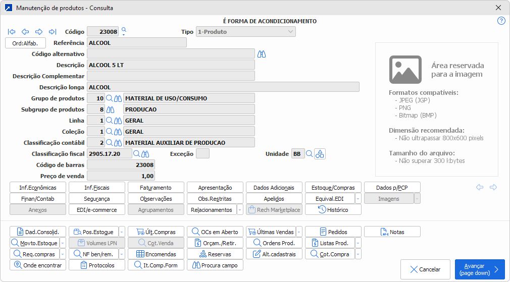Image resolution: width=510 pixels, height=282 pixels.
Task: Jump to the last product record
Action: click(x=53, y=32)
